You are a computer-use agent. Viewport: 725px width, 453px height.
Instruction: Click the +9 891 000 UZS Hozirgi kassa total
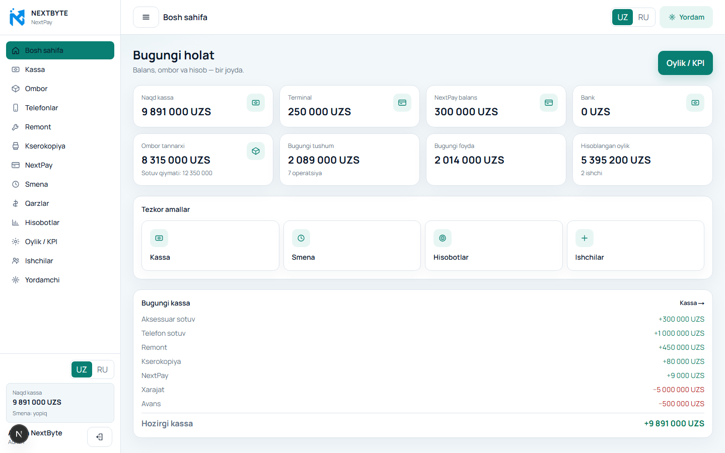point(674,423)
